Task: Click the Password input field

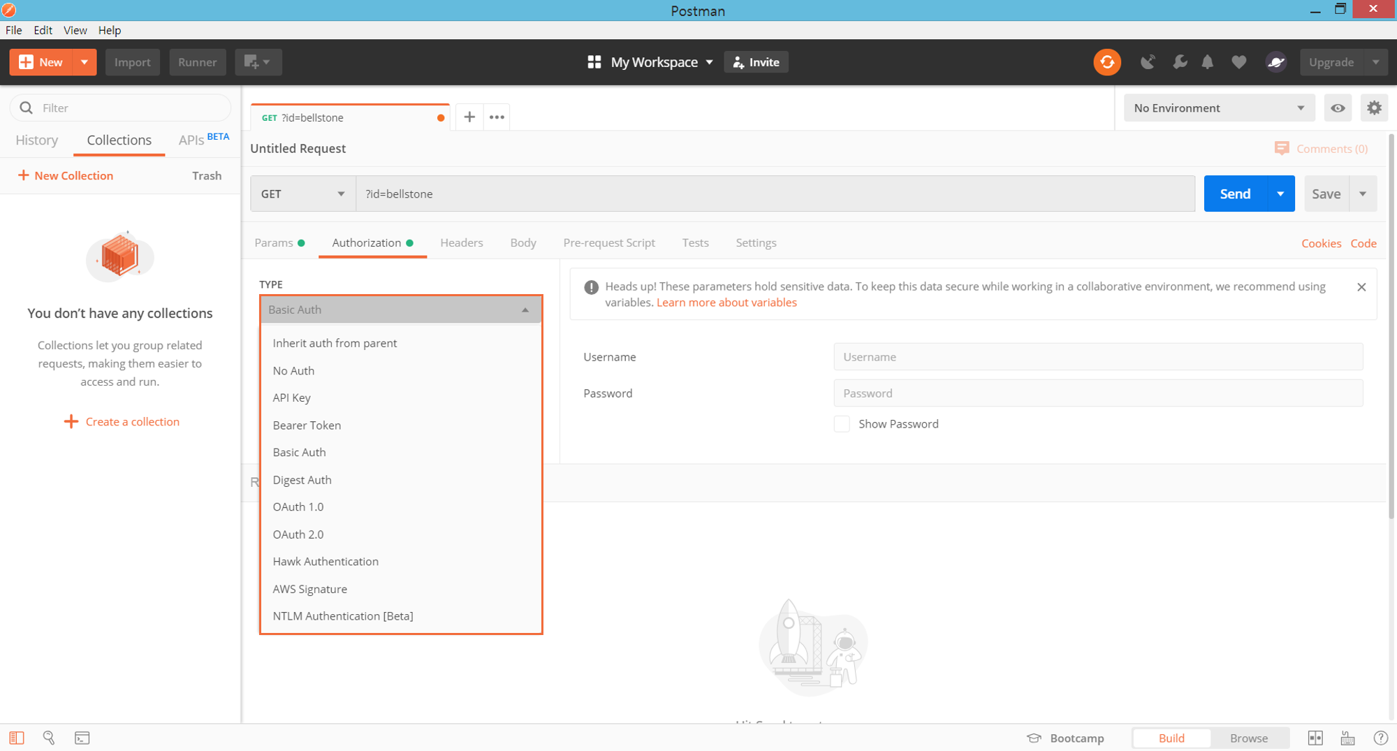Action: (1098, 393)
